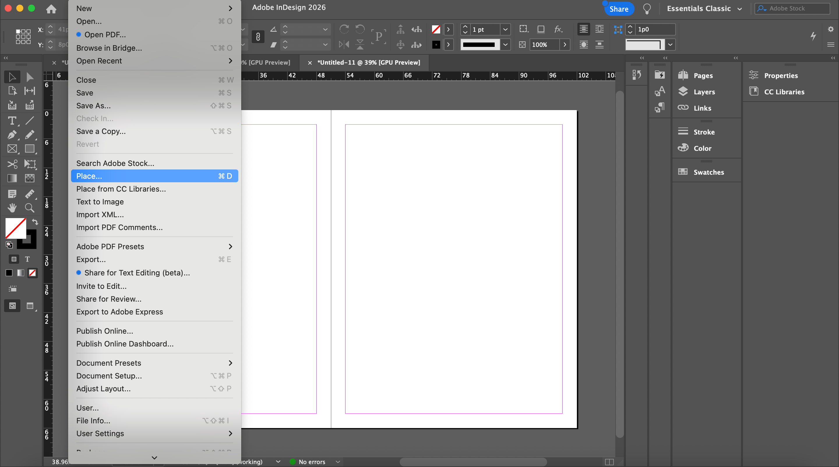This screenshot has height=467, width=839.
Task: Switch to the Untitled-11 document tab
Action: pyautogui.click(x=368, y=63)
